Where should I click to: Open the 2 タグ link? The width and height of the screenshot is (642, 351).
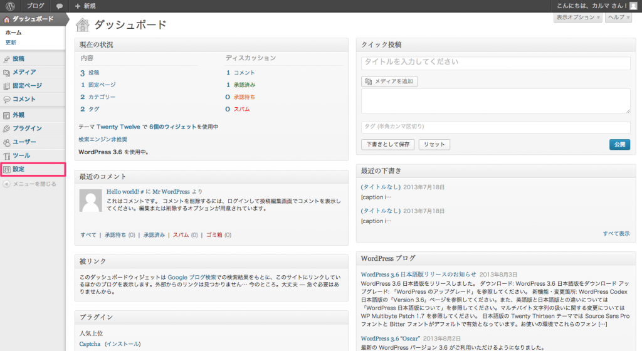click(x=90, y=109)
